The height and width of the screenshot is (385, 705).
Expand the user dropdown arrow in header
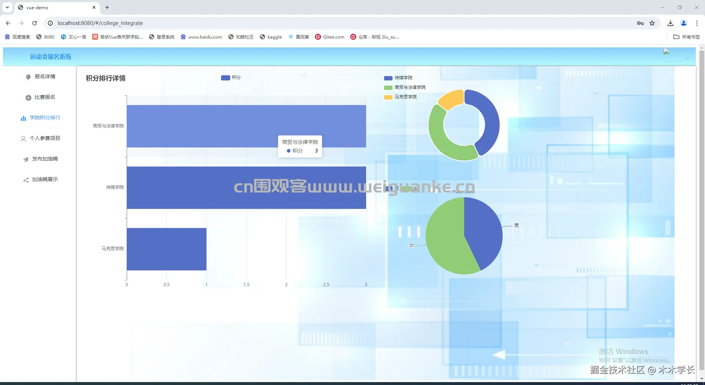(687, 58)
